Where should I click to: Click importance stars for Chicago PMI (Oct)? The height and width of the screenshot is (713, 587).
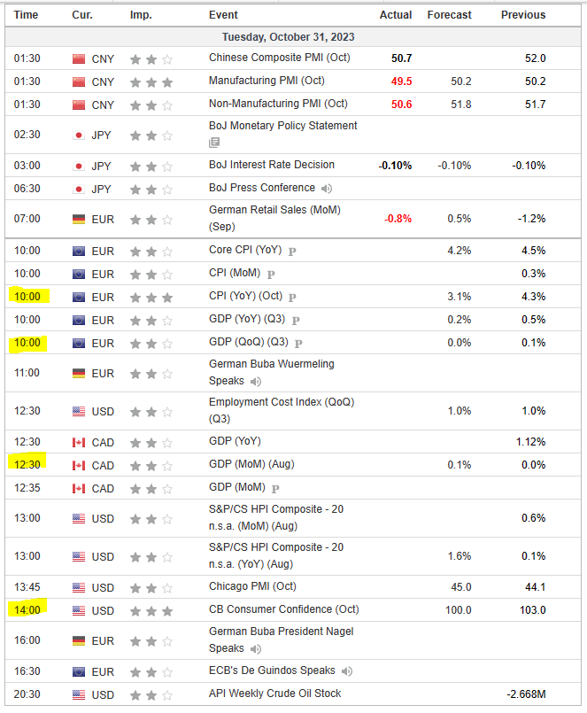(x=151, y=587)
